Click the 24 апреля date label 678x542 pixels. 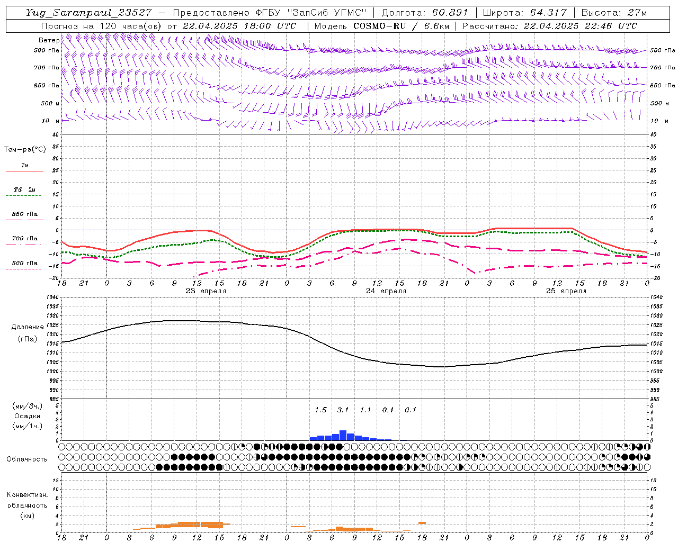click(386, 291)
